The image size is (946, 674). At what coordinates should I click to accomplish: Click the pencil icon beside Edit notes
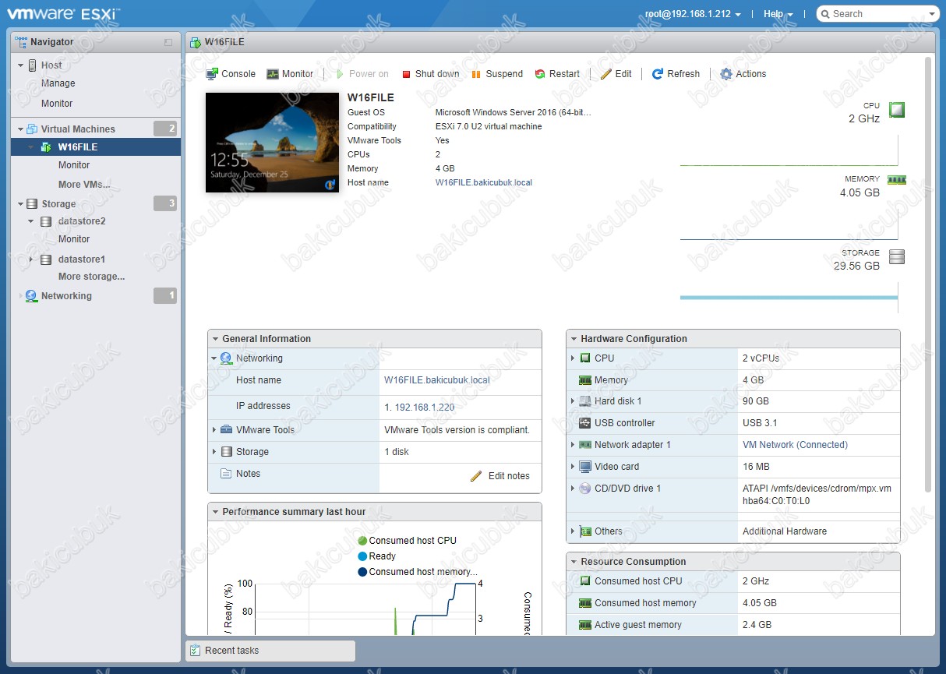476,476
